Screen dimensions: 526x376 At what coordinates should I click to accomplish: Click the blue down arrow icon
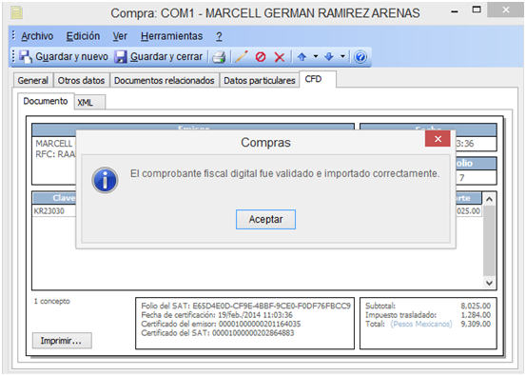(329, 57)
